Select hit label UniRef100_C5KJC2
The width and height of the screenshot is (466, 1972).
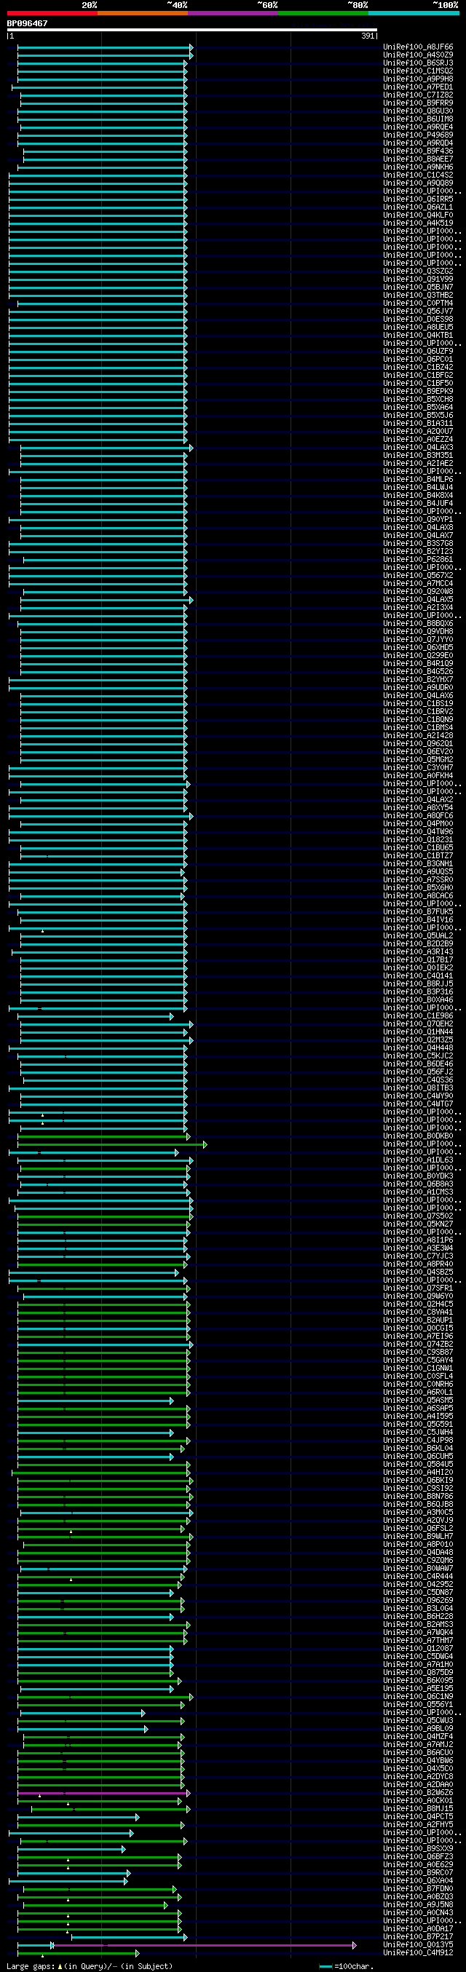418,1056
